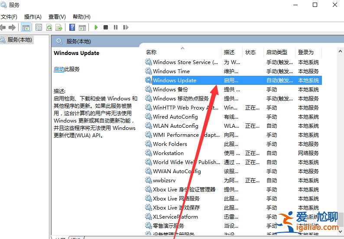Select the WMI Performance Adapter service
The image size is (344, 239).
coord(233,135)
